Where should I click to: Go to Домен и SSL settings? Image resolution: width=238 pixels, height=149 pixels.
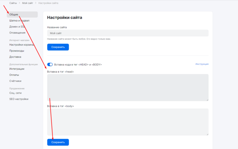(x=17, y=27)
